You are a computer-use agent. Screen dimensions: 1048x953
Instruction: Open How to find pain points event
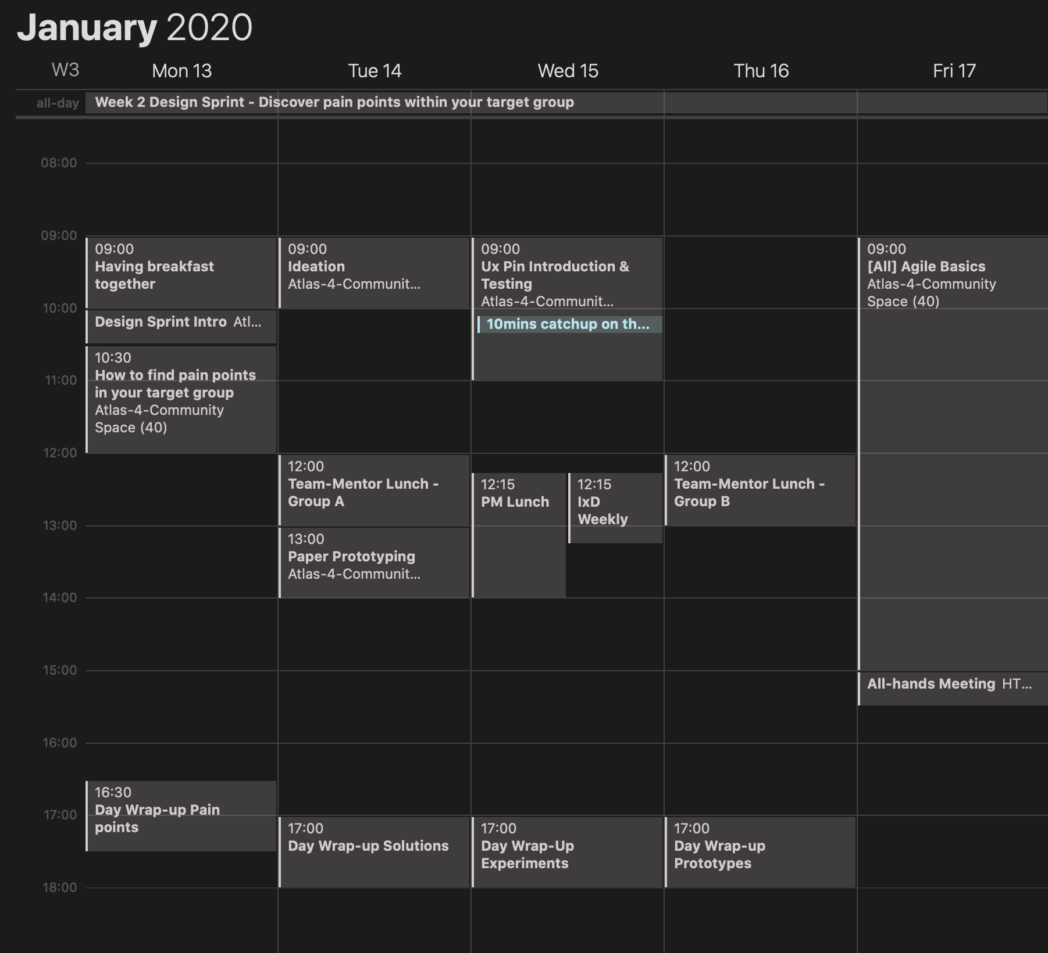181,400
